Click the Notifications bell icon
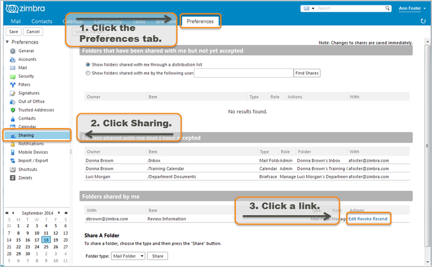The width and height of the screenshot is (432, 267). pos(13,144)
